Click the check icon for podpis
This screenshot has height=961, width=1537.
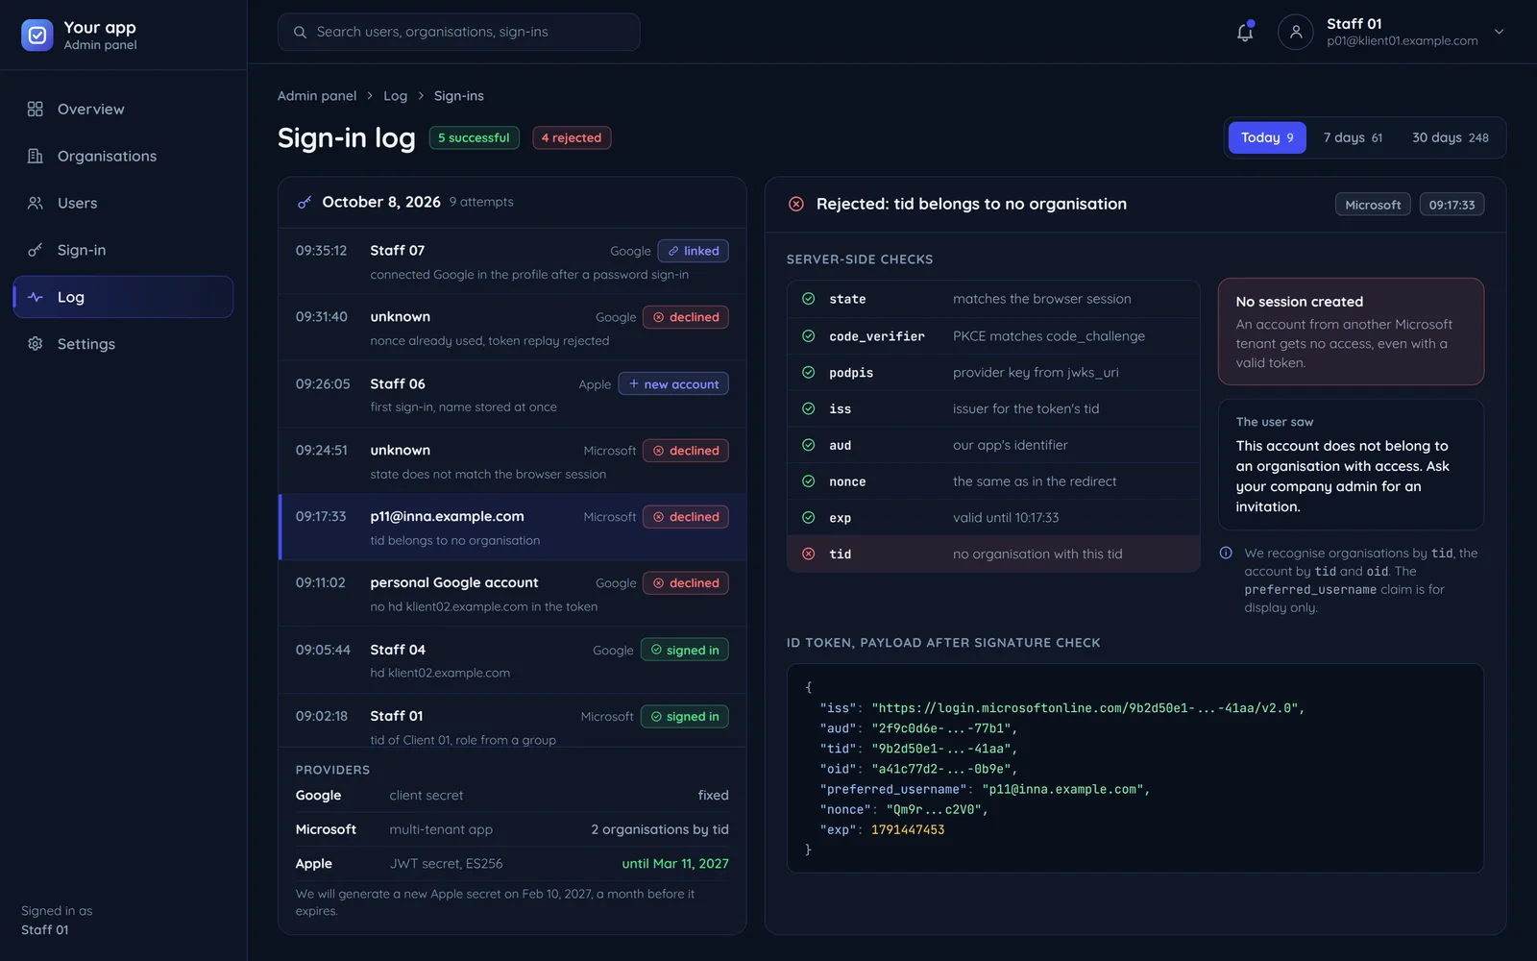(x=809, y=372)
